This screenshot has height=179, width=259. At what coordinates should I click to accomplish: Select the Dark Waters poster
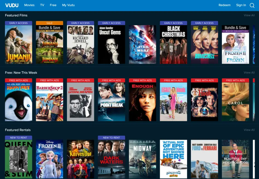pos(111,159)
